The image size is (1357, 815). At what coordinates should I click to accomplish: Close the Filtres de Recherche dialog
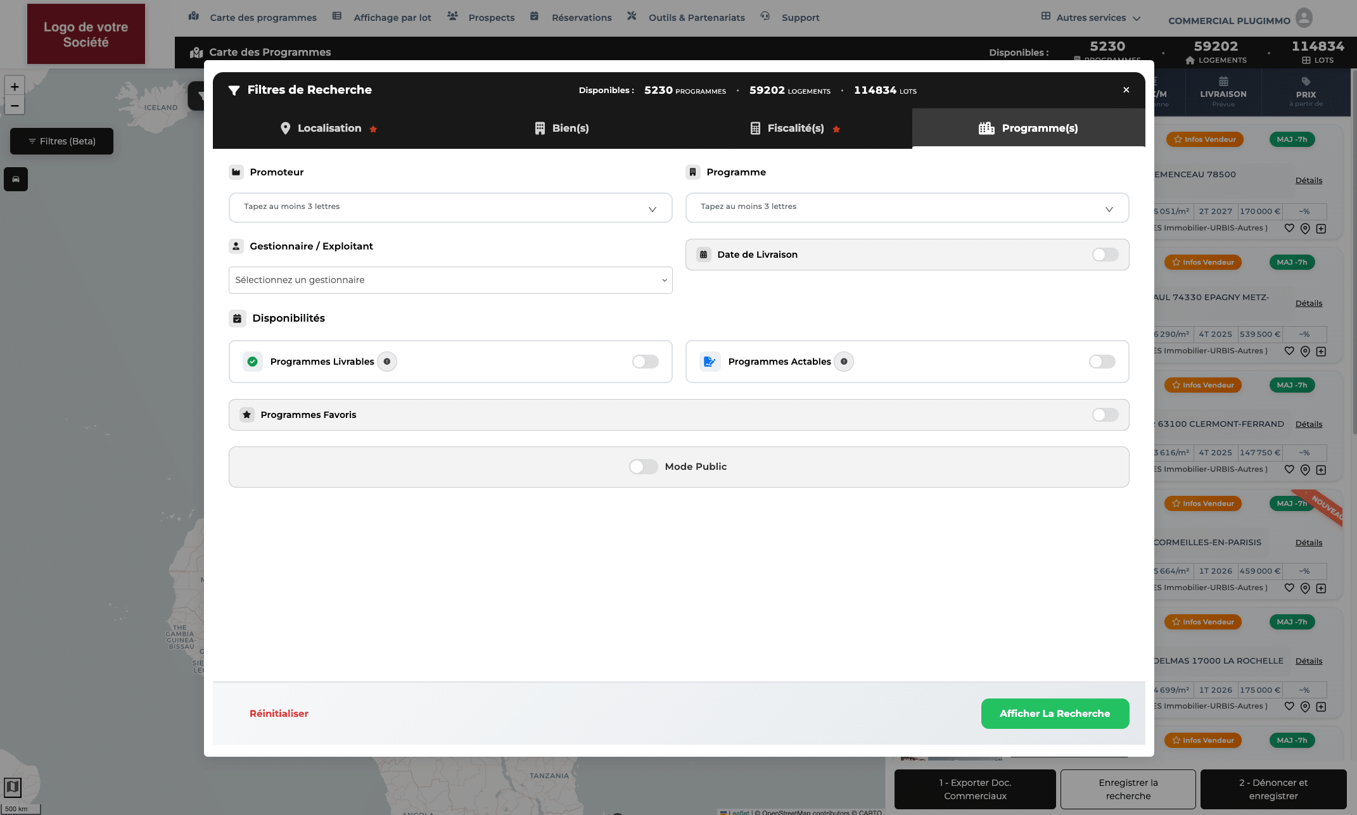coord(1126,90)
